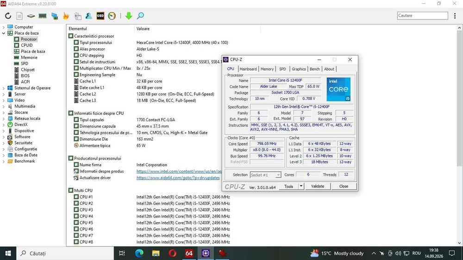Expand the Server tree node
The image size is (463, 260).
tap(4, 94)
